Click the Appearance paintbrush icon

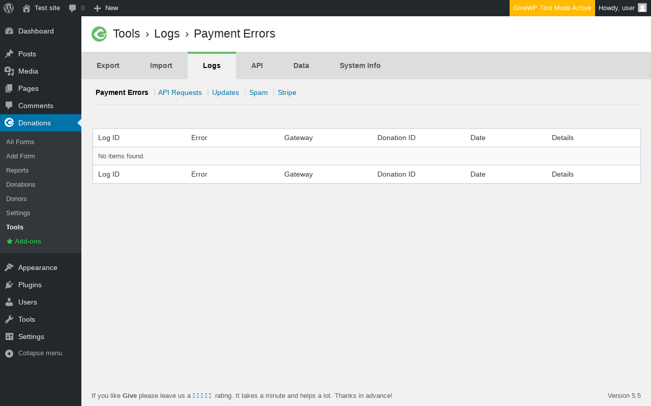point(9,267)
